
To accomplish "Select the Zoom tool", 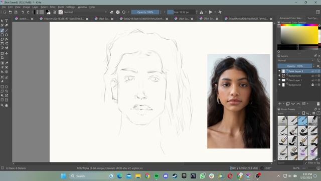I will pyautogui.click(x=2, y=105).
